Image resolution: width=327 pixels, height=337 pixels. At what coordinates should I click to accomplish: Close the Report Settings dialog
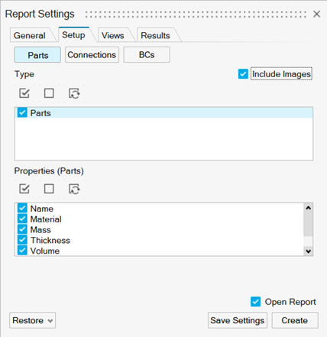pos(316,14)
